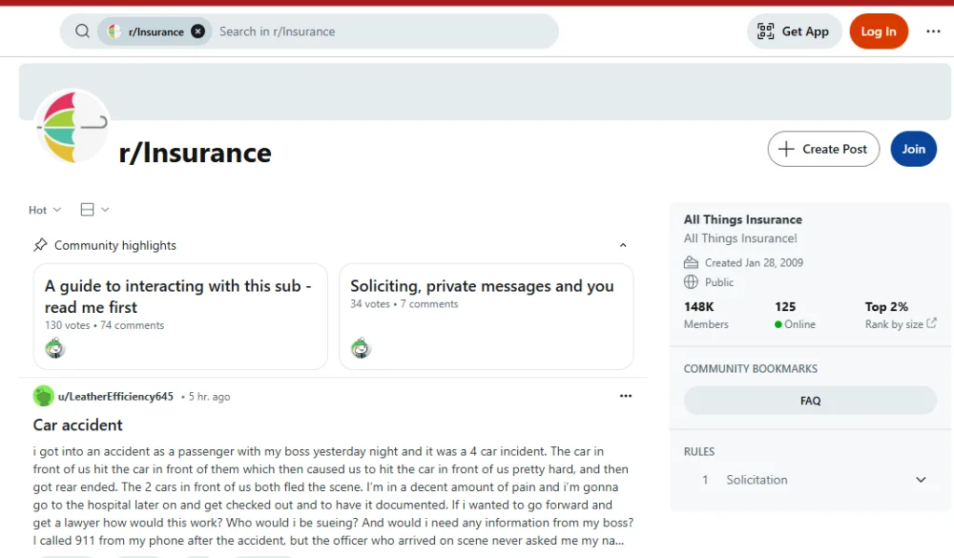Open options on the Car accident post

626,396
